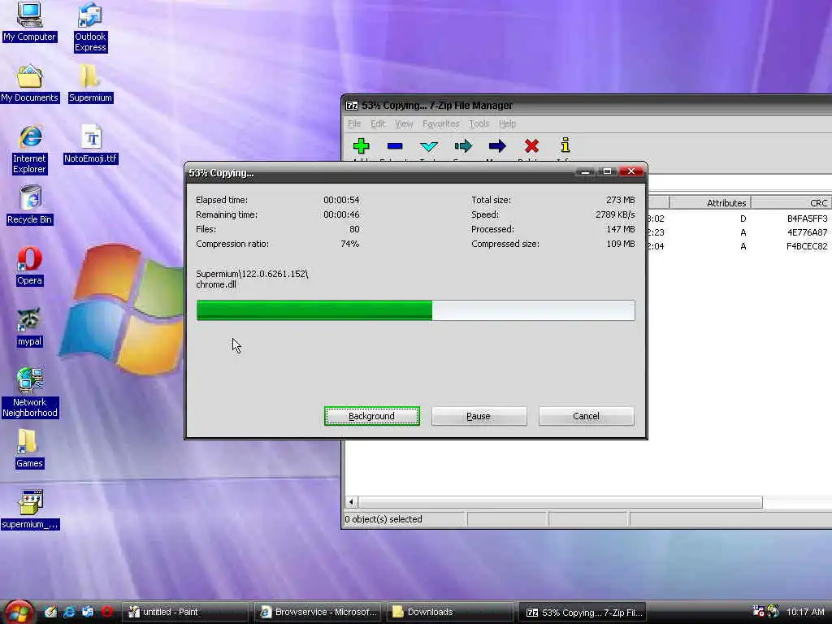Switch to Browservice taskbar button
832x624 pixels.
(x=318, y=612)
